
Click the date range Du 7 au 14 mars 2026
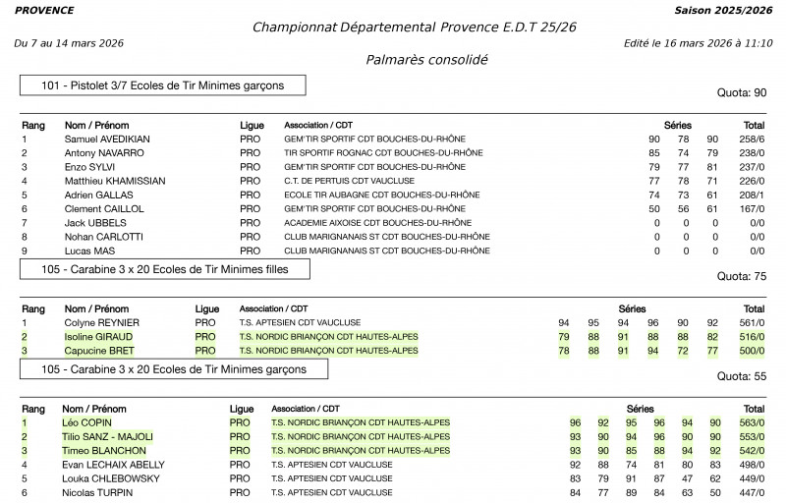click(70, 43)
